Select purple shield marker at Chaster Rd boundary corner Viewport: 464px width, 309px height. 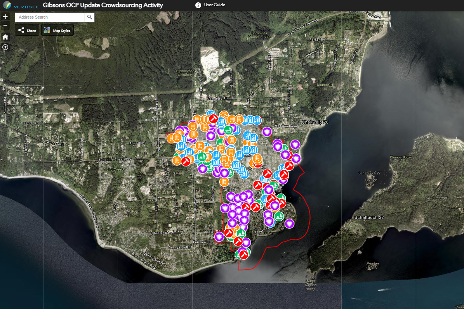coord(219,236)
